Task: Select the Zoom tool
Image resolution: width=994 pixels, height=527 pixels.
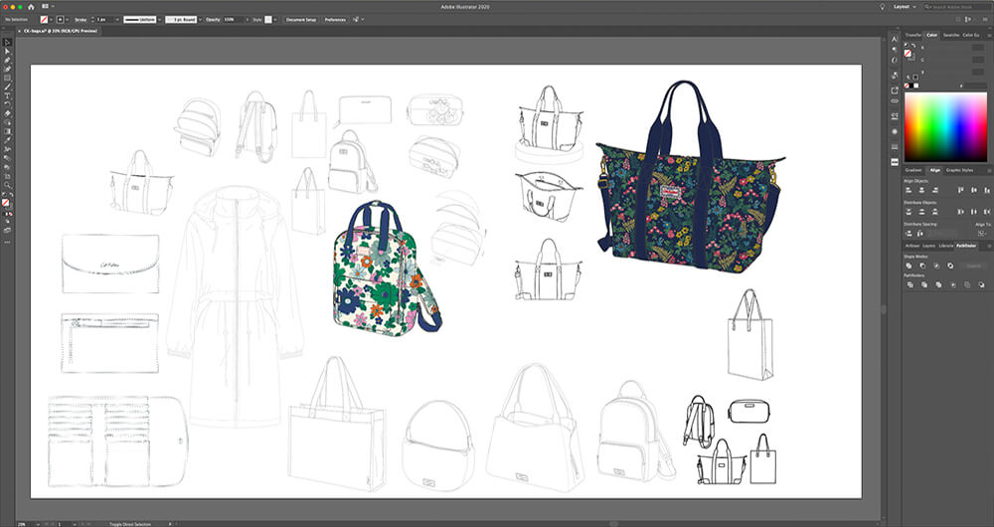Action: (7, 185)
